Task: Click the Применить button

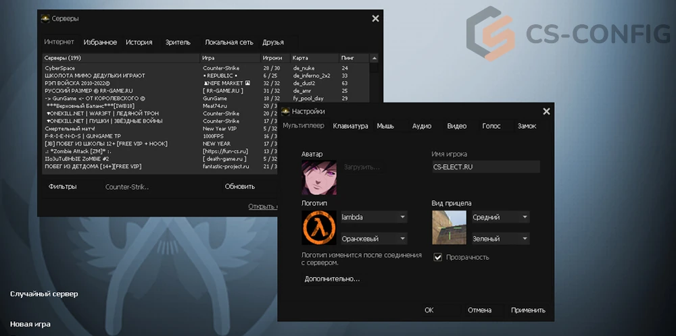Action: 527,310
